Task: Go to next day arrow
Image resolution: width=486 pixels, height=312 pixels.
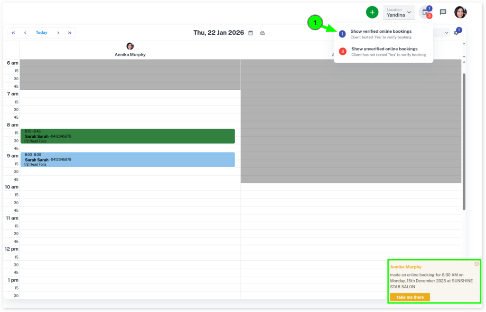Action: 58,33
